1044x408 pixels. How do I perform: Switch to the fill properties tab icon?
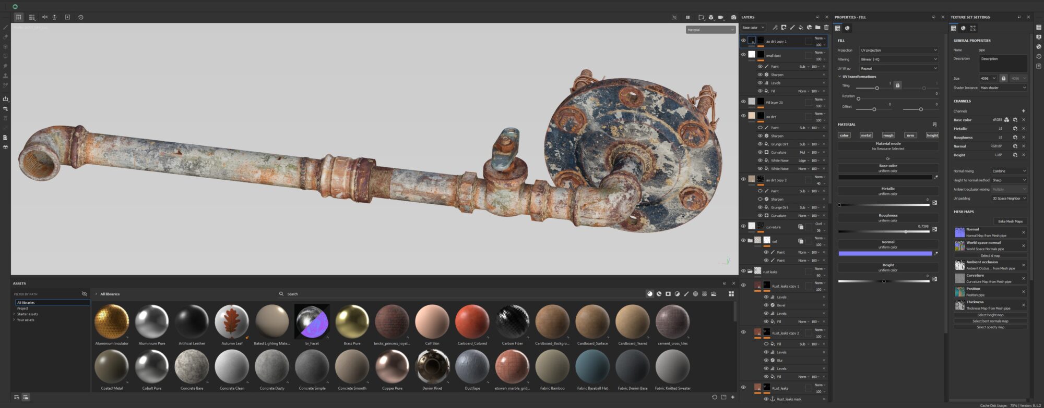(838, 28)
